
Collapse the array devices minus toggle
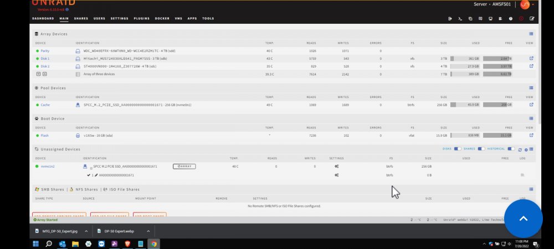(44, 74)
